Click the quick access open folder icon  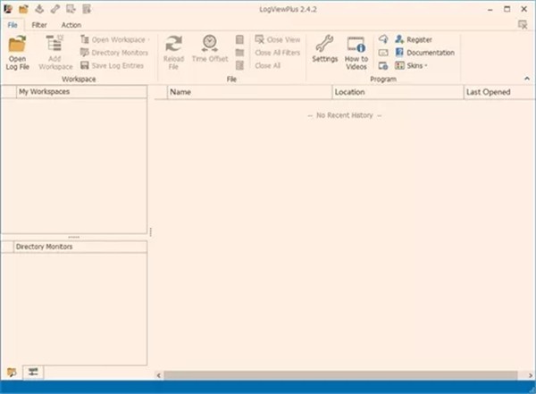pyautogui.click(x=23, y=9)
